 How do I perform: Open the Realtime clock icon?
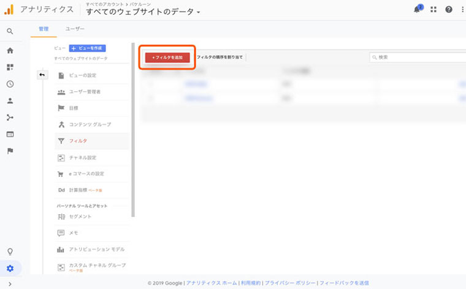[10, 84]
